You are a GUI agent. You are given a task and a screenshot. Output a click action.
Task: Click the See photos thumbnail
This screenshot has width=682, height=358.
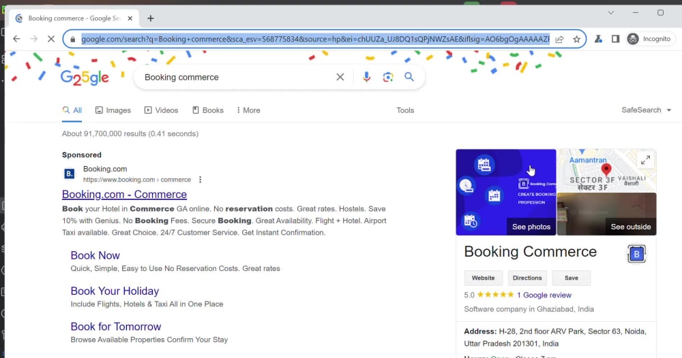506,192
